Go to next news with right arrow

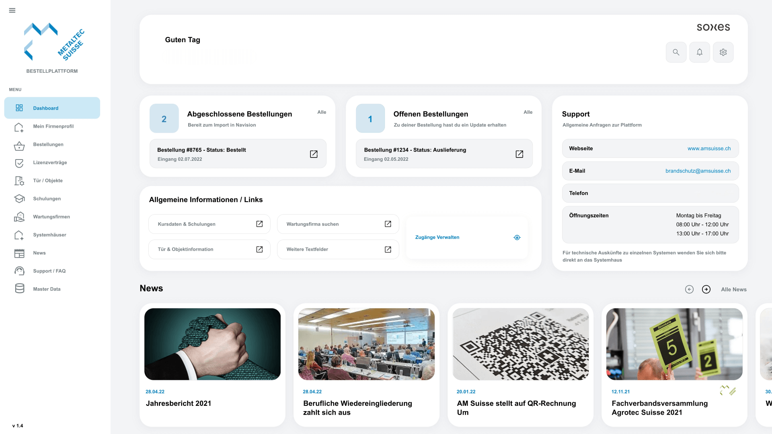coord(706,289)
